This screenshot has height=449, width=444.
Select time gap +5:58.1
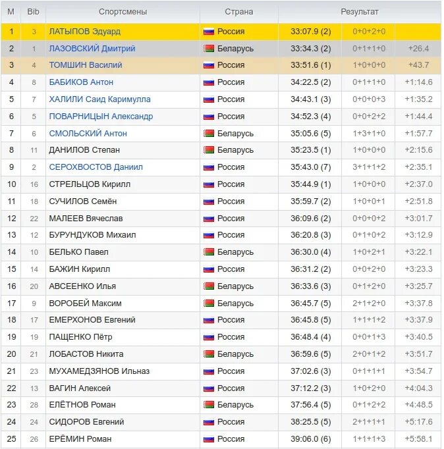[x=418, y=439]
